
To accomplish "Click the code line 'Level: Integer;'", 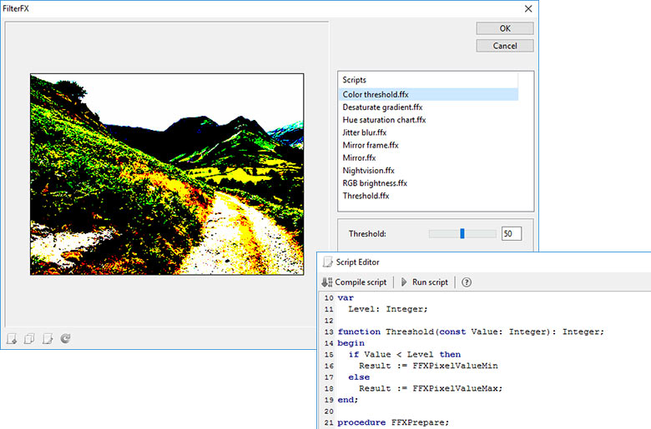I will pos(388,309).
